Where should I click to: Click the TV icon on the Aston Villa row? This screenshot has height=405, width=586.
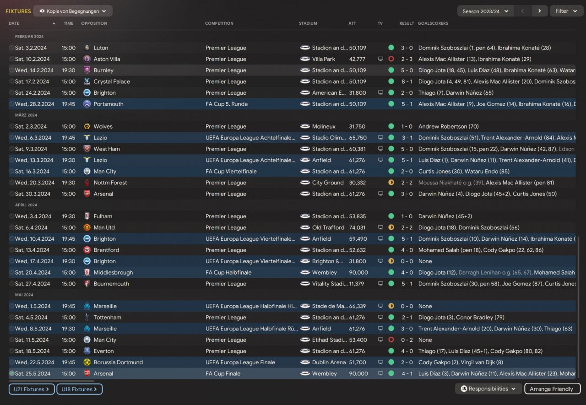[x=380, y=59]
